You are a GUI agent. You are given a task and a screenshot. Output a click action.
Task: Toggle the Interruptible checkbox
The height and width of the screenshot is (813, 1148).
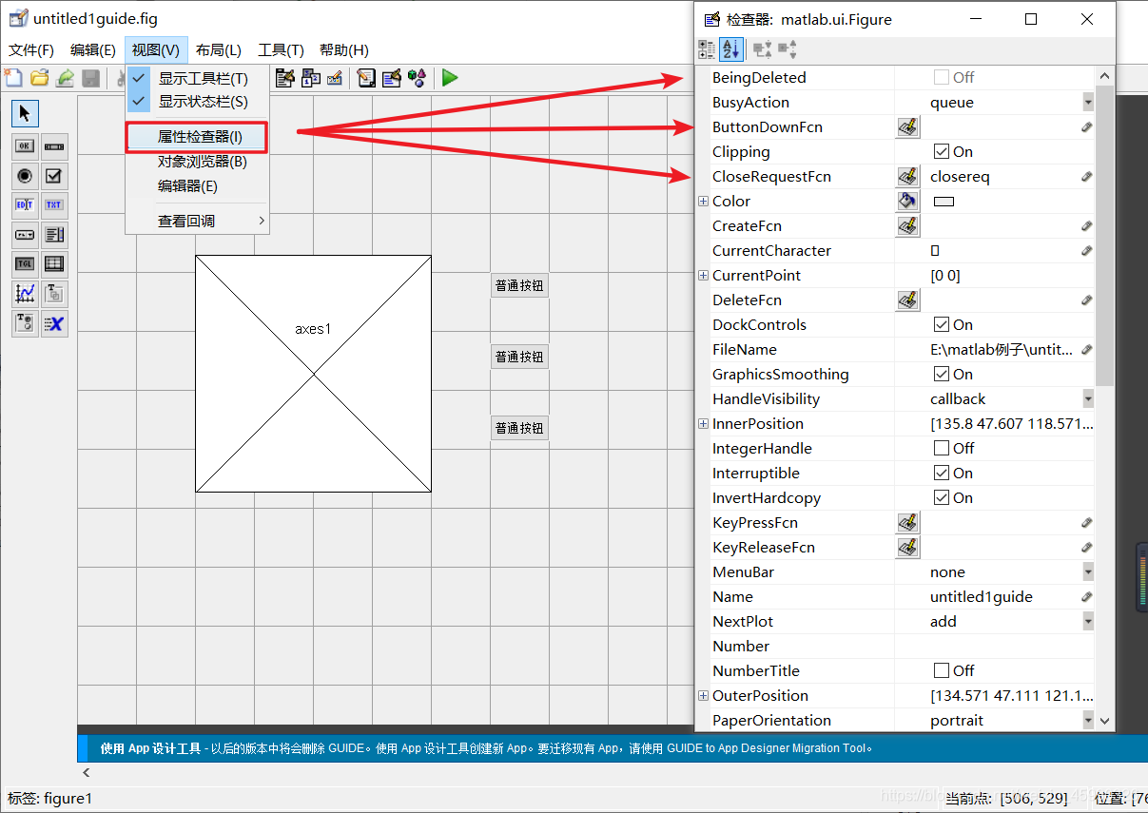[942, 473]
